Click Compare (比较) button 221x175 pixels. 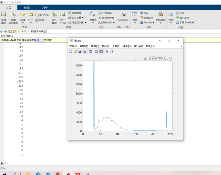pyautogui.click(x=40, y=20)
